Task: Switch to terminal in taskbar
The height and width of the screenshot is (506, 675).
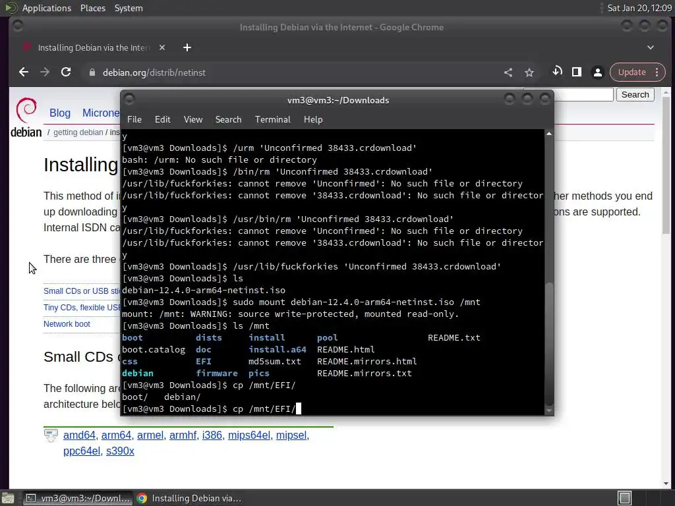Action: click(78, 498)
